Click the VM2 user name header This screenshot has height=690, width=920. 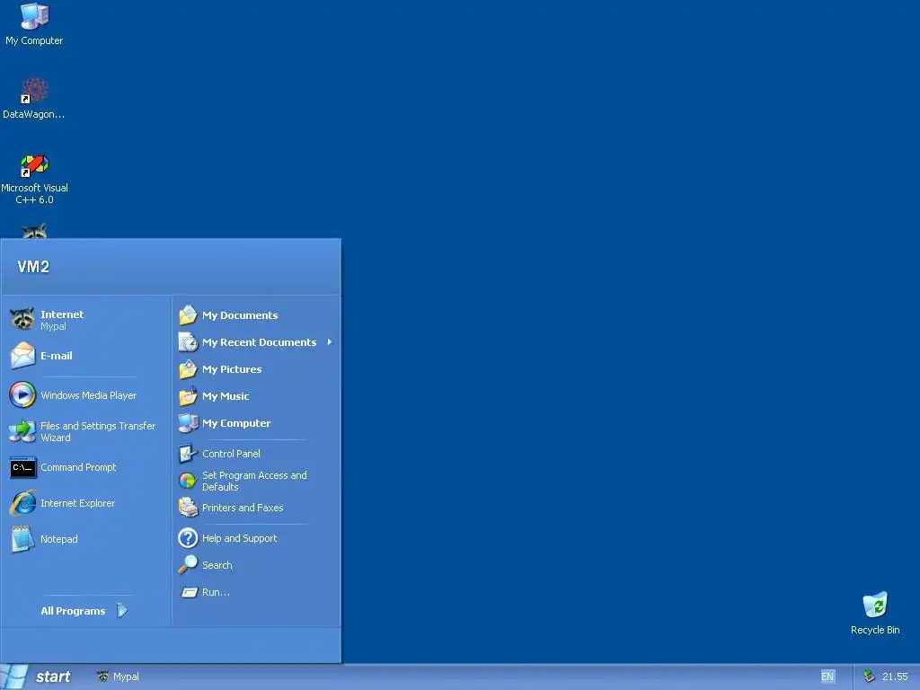pyautogui.click(x=33, y=267)
